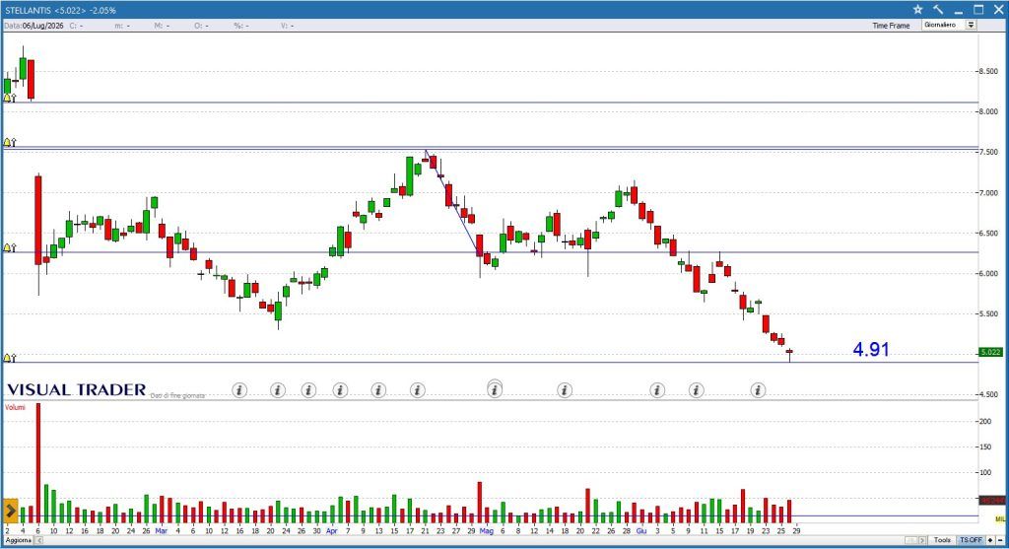Open the hammer settings icon in title bar
Screen dimensions: 1009x549
[x=938, y=10]
